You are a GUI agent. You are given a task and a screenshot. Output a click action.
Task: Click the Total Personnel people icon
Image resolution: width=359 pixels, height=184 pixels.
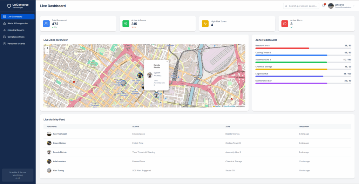click(x=46, y=24)
